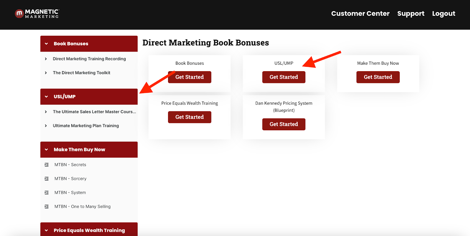This screenshot has width=470, height=236.
Task: Open MTBN - Secrets lesson
Action: coord(70,165)
